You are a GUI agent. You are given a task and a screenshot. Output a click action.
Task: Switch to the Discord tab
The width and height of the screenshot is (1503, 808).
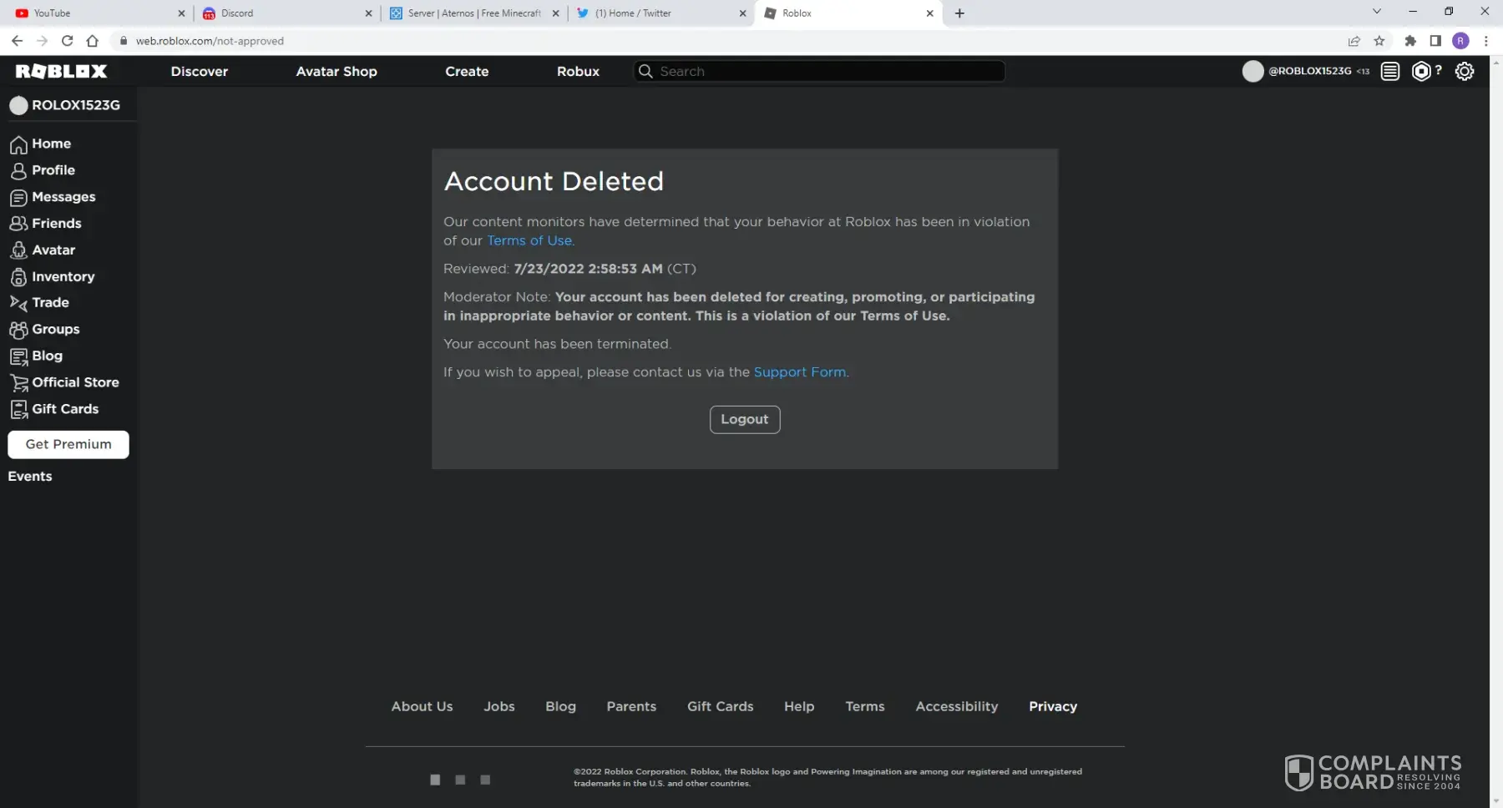coord(284,13)
